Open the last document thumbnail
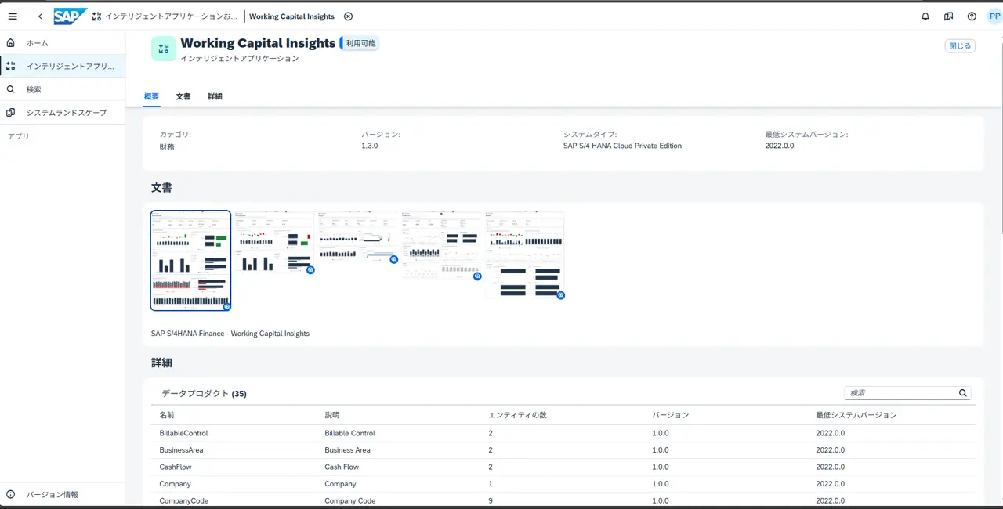 click(524, 254)
